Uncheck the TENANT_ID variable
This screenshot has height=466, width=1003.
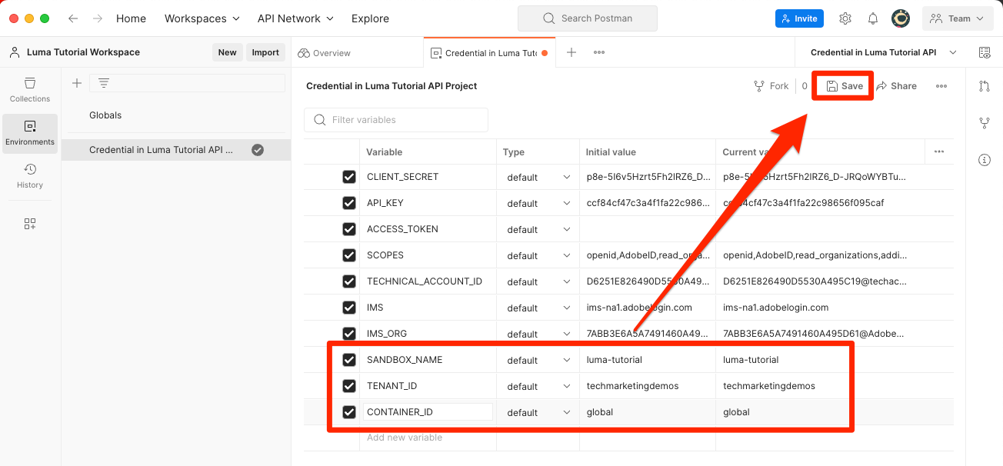click(349, 386)
